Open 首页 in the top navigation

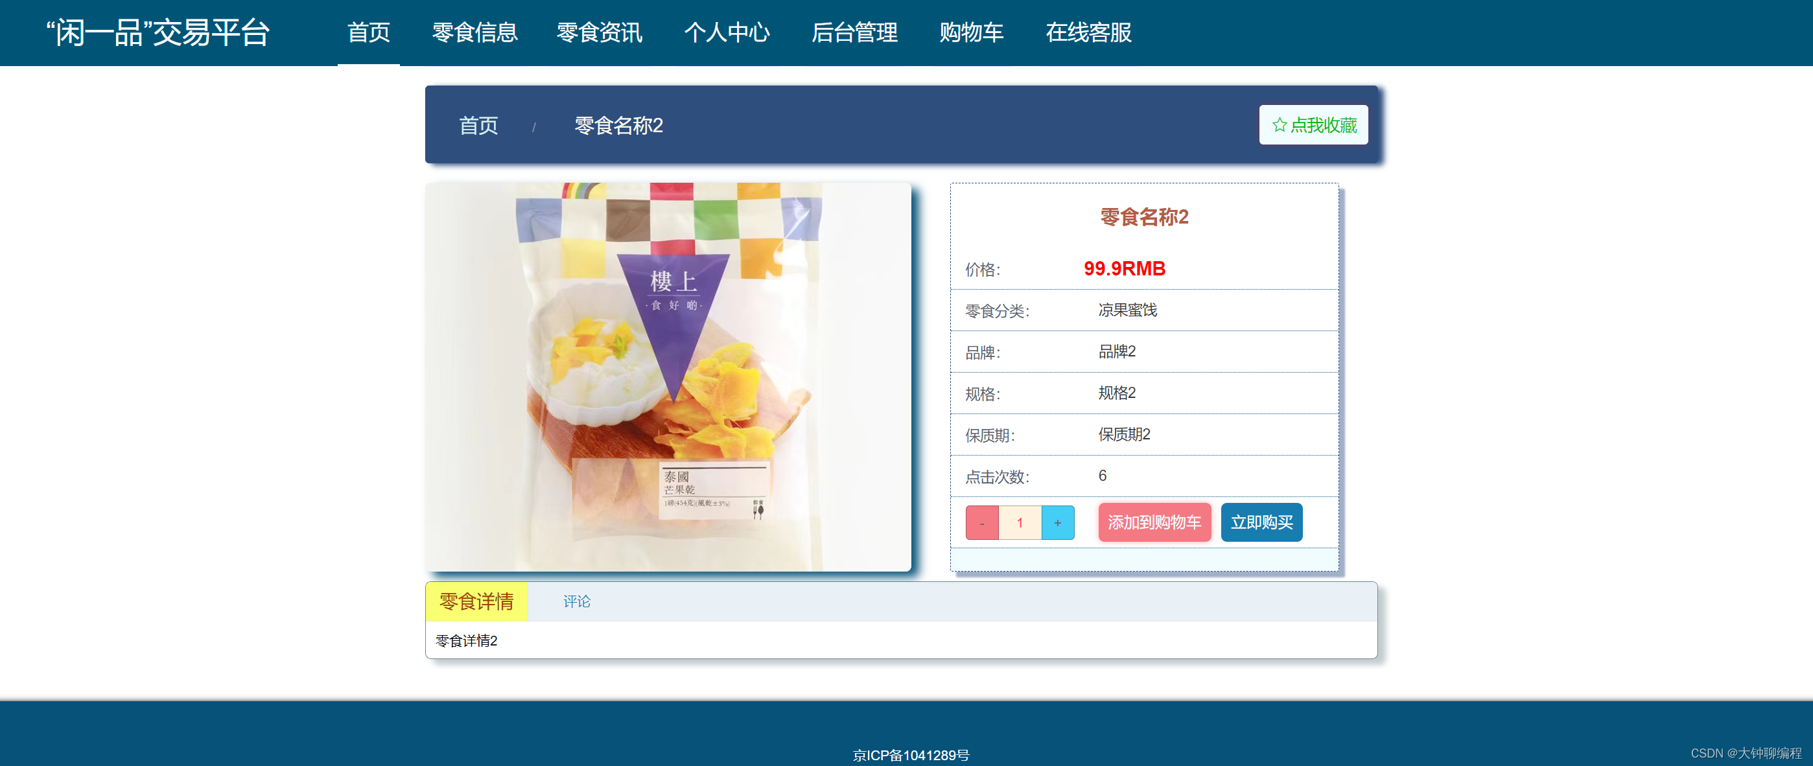pos(368,32)
